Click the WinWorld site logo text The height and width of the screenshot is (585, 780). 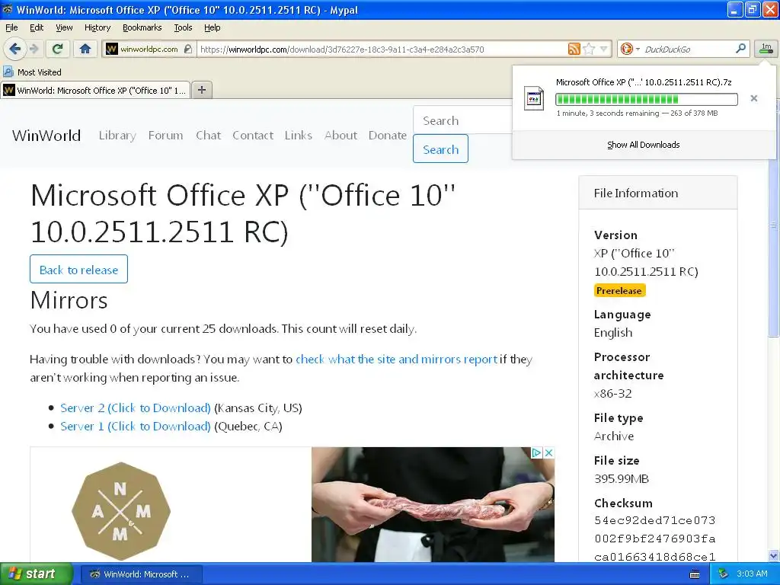(46, 136)
